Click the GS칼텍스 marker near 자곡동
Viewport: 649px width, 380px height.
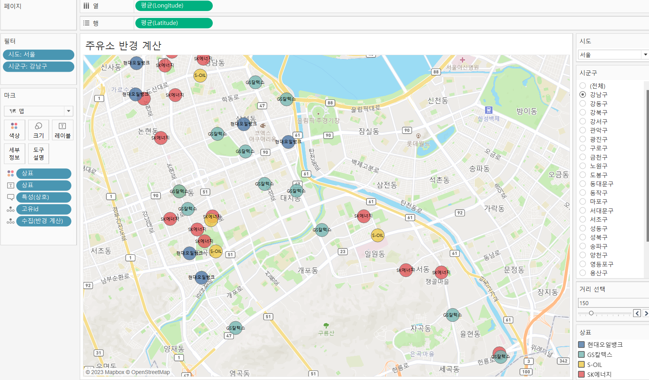453,315
